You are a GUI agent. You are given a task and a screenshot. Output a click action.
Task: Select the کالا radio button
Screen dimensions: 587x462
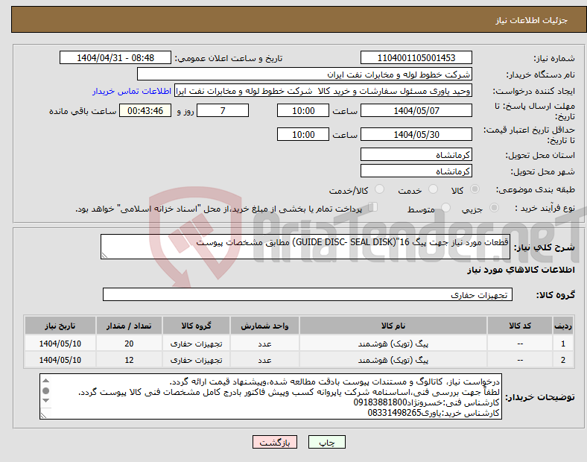point(475,189)
